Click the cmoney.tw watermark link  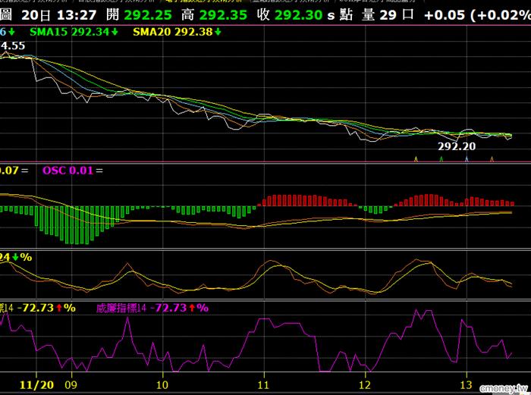[503, 387]
